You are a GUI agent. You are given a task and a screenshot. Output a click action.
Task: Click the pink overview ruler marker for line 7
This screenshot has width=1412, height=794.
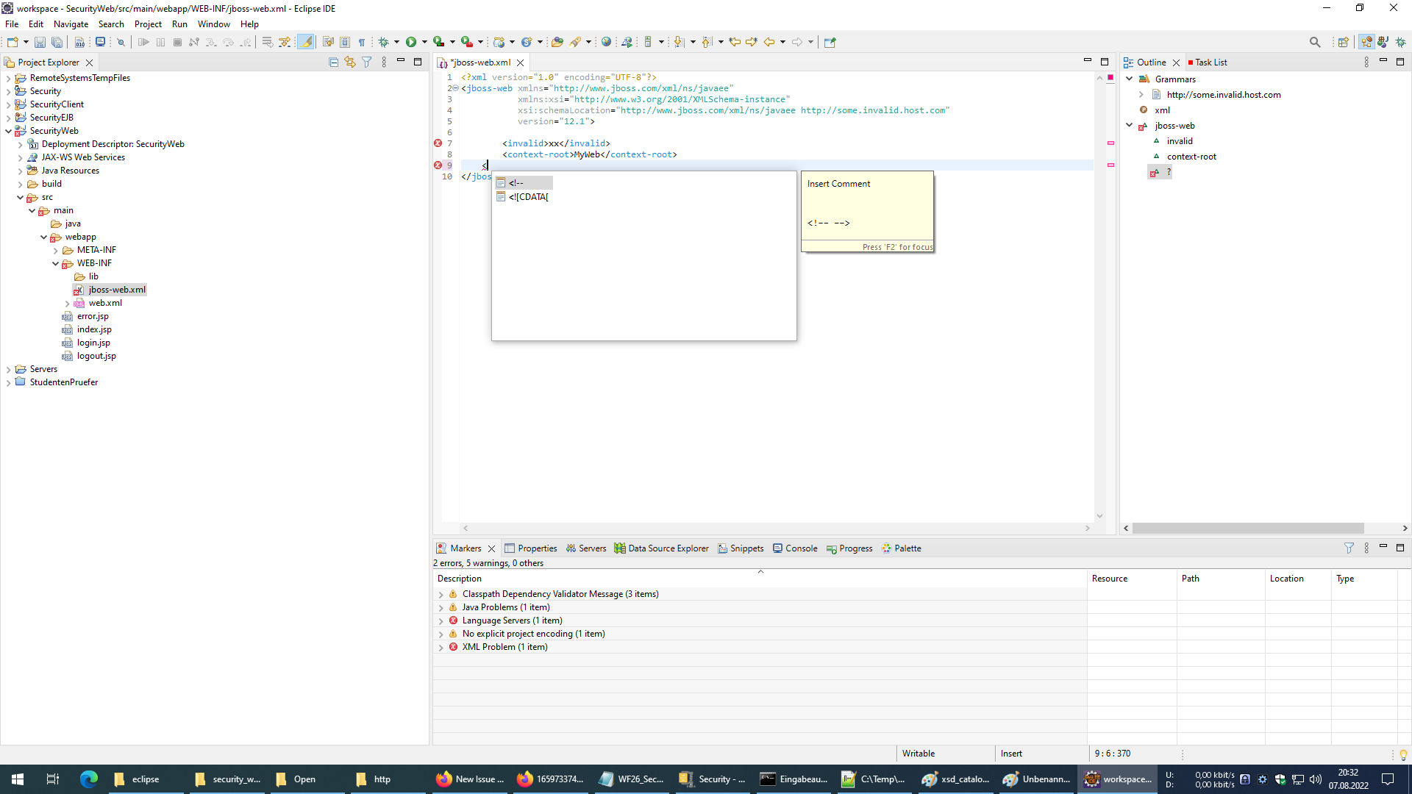point(1110,143)
